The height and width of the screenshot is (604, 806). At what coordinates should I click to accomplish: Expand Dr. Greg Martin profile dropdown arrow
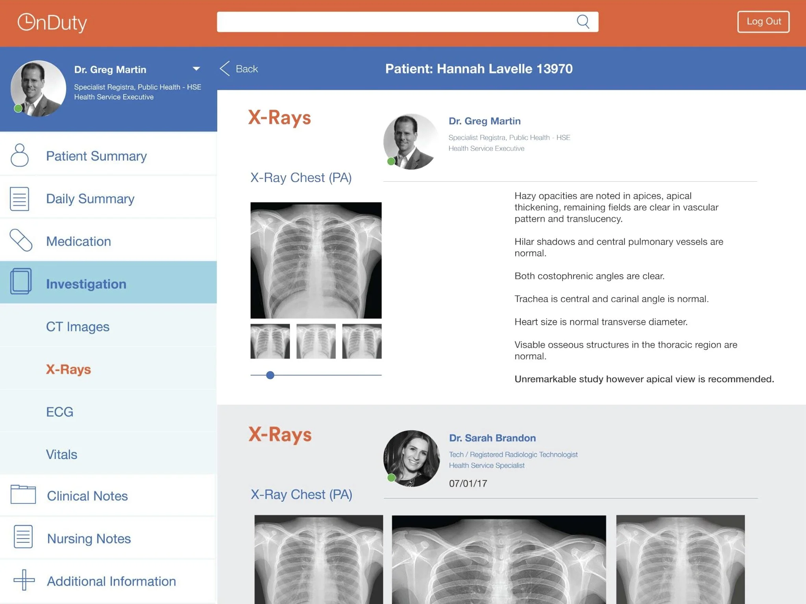click(196, 69)
